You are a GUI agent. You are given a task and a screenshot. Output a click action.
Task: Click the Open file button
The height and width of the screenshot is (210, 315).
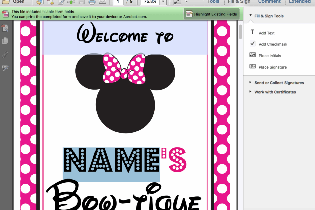point(13,2)
